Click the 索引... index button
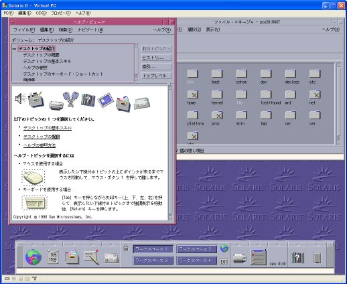Image resolution: width=347 pixels, height=284 pixels. (x=156, y=66)
